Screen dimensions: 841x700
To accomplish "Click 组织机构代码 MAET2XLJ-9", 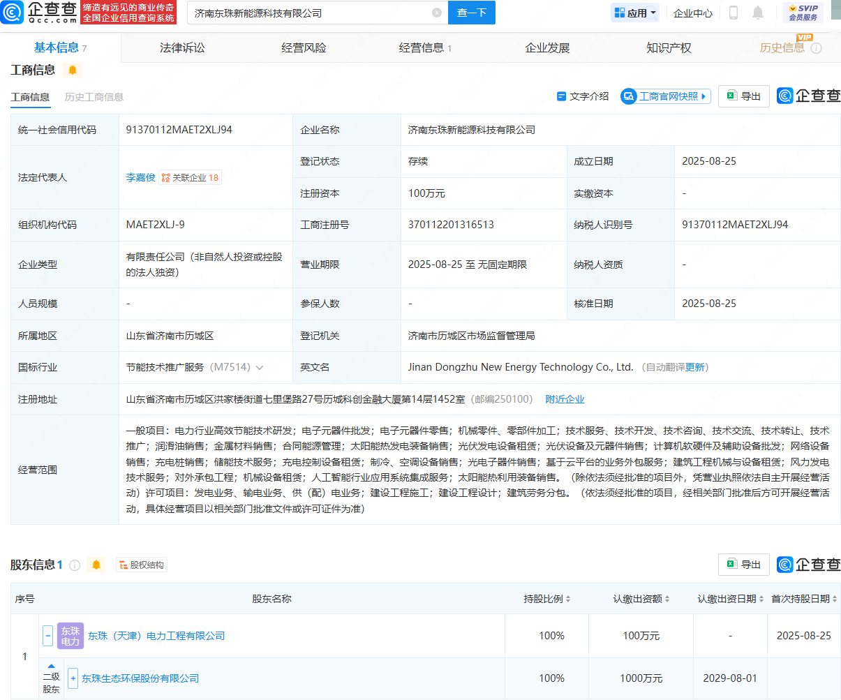I will point(155,225).
